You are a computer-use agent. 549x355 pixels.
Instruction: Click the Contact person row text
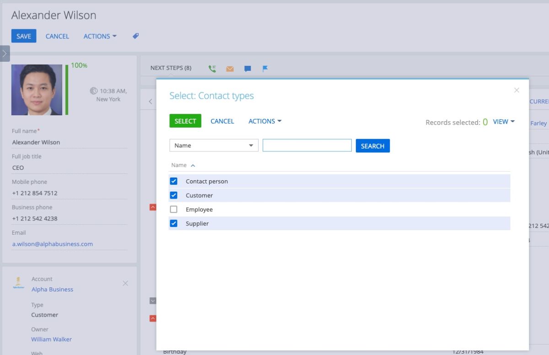(x=207, y=181)
